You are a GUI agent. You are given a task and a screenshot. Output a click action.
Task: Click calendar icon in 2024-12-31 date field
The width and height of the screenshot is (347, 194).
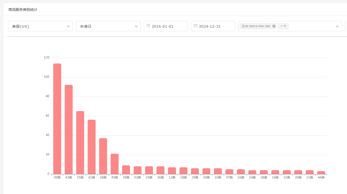pyautogui.click(x=195, y=26)
